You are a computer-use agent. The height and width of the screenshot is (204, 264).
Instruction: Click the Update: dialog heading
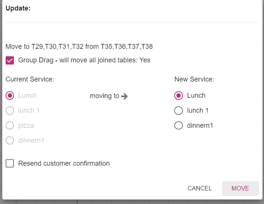(18, 8)
